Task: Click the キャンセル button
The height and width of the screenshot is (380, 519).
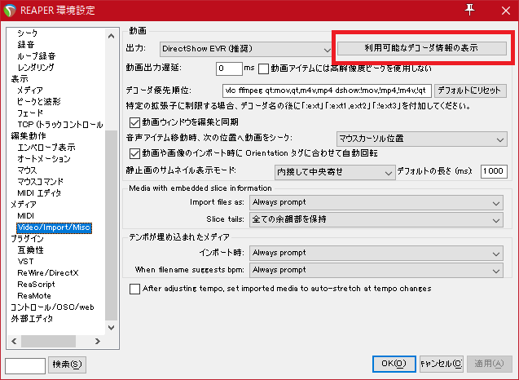Action: pos(442,364)
